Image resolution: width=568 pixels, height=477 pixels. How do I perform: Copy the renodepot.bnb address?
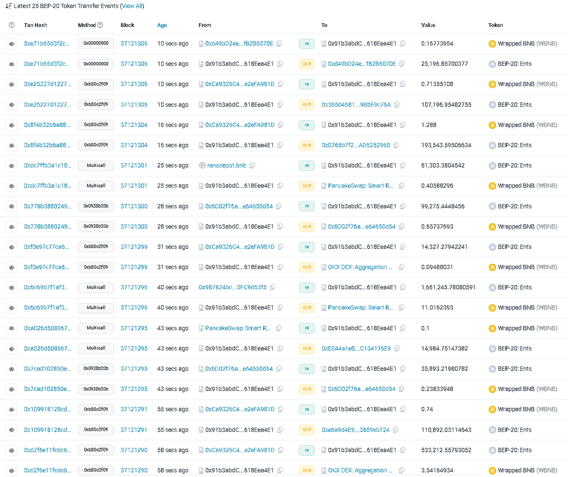click(x=252, y=166)
